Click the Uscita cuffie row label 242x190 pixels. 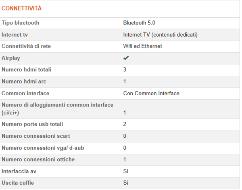click(x=18, y=183)
